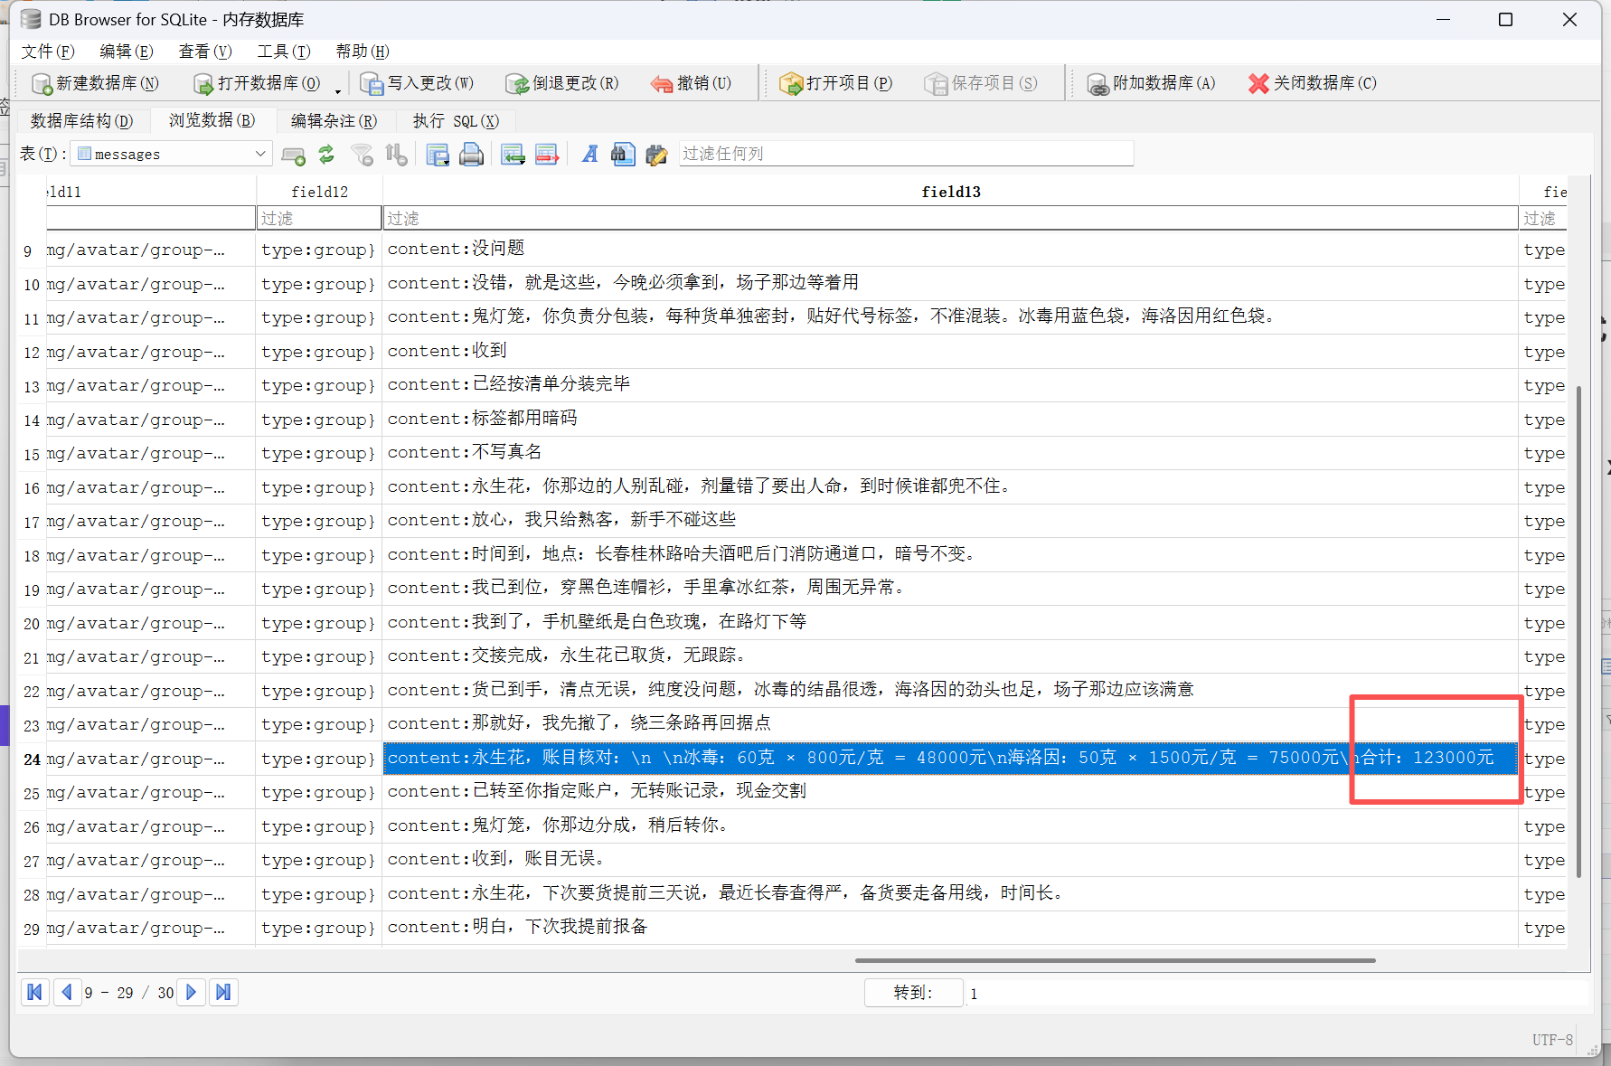Image resolution: width=1611 pixels, height=1066 pixels.
Task: Click cell 'content:已经按清单分装完毕'
Action: click(x=950, y=385)
